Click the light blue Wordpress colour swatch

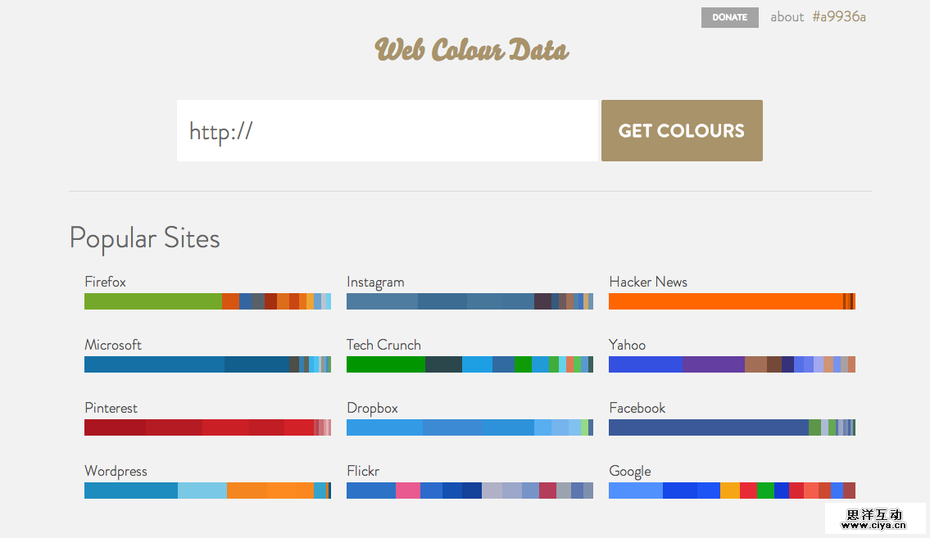(202, 491)
